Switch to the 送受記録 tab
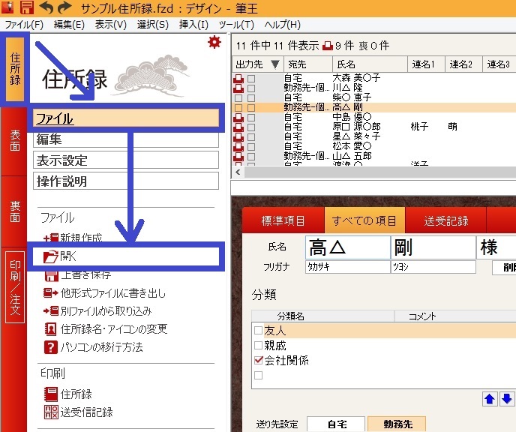The width and height of the screenshot is (516, 432). click(446, 220)
